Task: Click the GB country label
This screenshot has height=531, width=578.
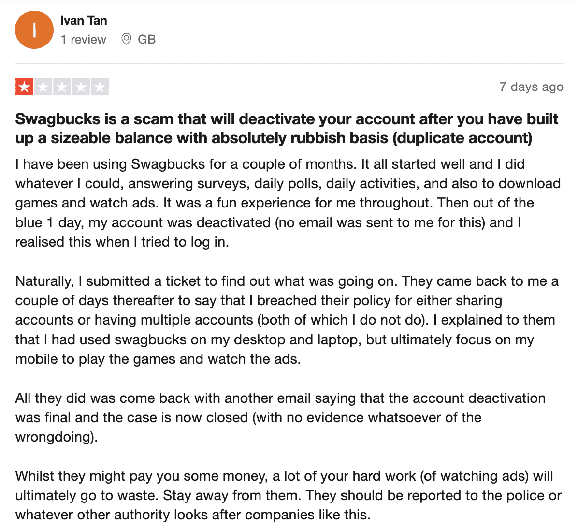Action: pos(147,40)
